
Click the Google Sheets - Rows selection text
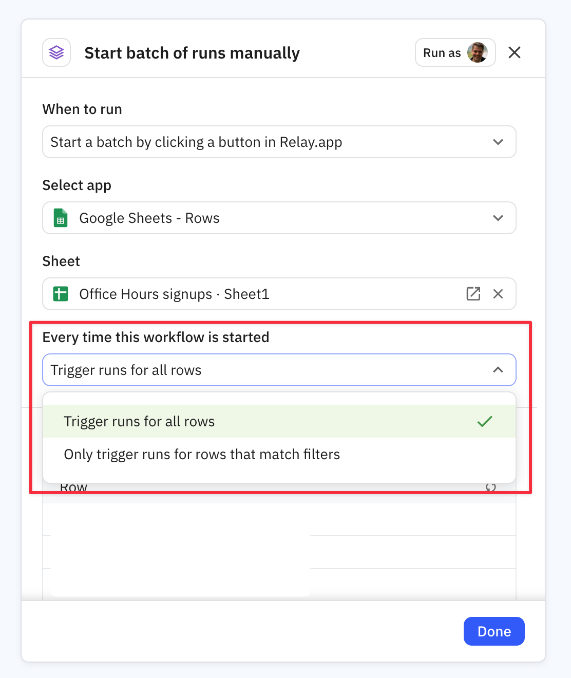point(149,218)
